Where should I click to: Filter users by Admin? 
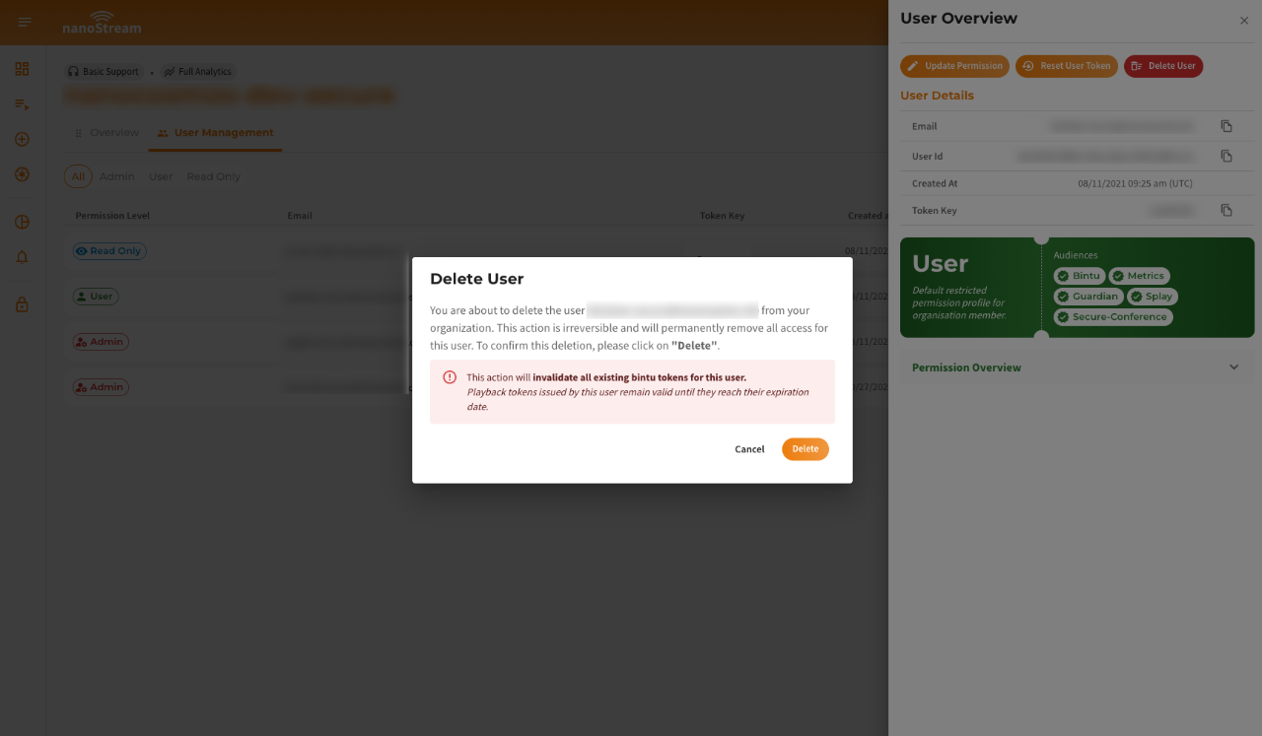(x=117, y=176)
